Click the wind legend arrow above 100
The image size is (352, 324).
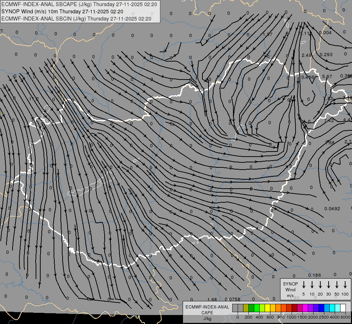[345, 285]
